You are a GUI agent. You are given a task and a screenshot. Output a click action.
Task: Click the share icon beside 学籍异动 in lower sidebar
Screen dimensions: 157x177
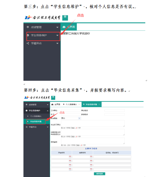(x=27, y=127)
